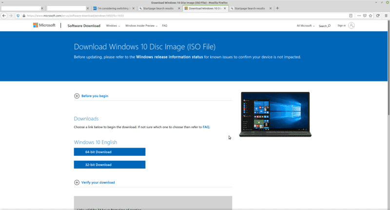
Task: Save page to Pocket icon
Action: 365,16
